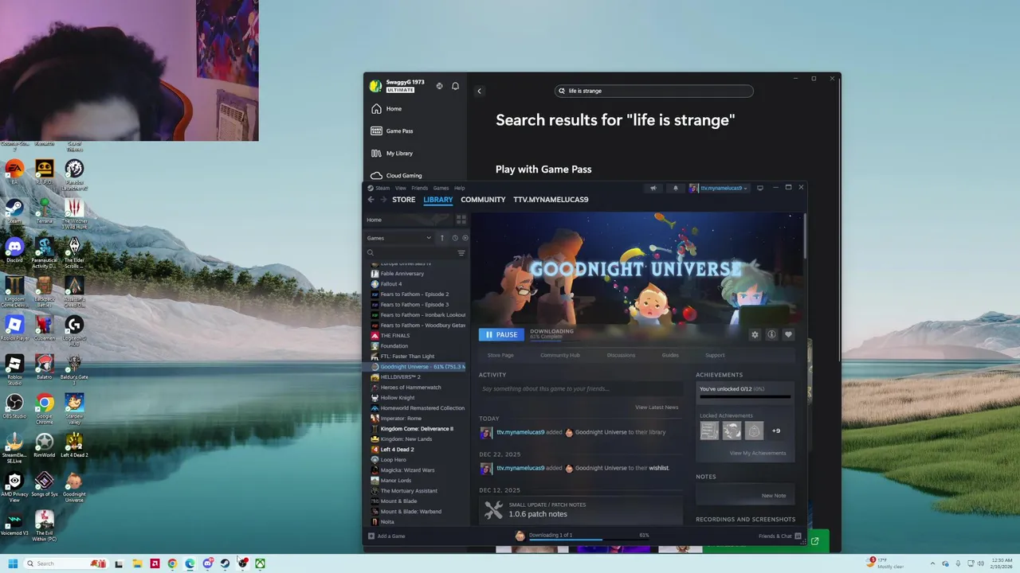Click Xbox app notifications bell
Image resolution: width=1020 pixels, height=573 pixels.
click(x=455, y=86)
